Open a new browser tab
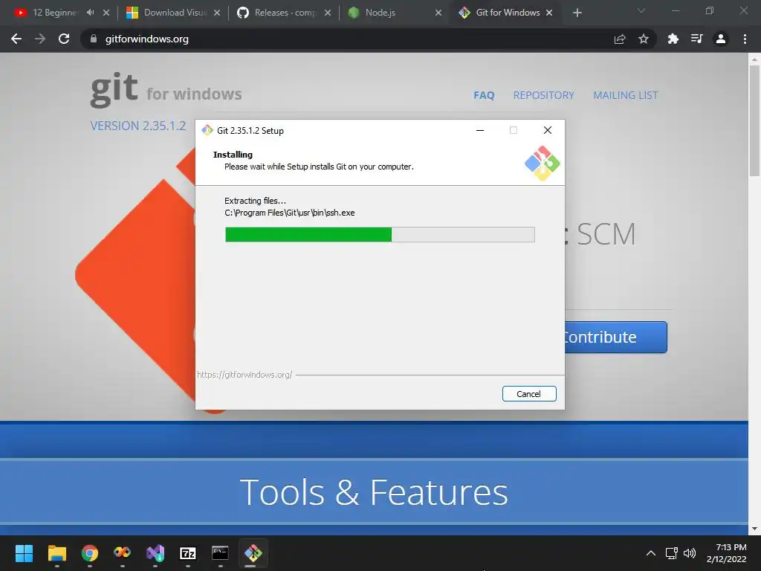The width and height of the screenshot is (761, 571). pyautogui.click(x=577, y=13)
